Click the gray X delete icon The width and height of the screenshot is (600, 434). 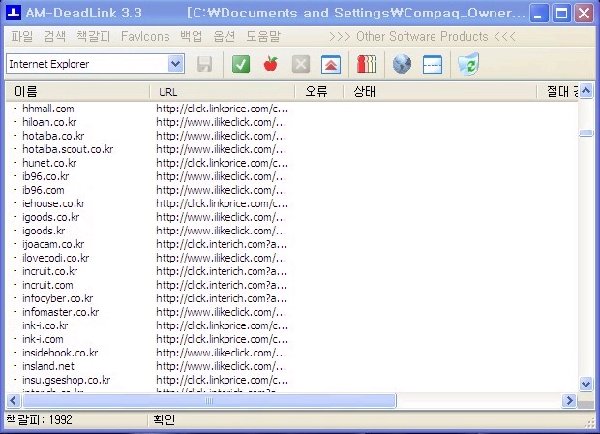(x=301, y=64)
